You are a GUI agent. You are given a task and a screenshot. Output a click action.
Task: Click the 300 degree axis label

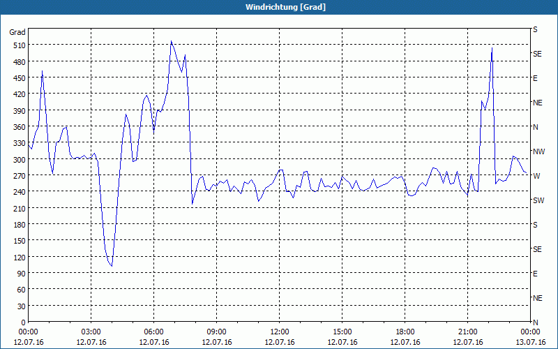tap(20, 160)
